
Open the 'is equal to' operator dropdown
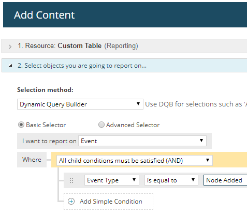point(171,180)
